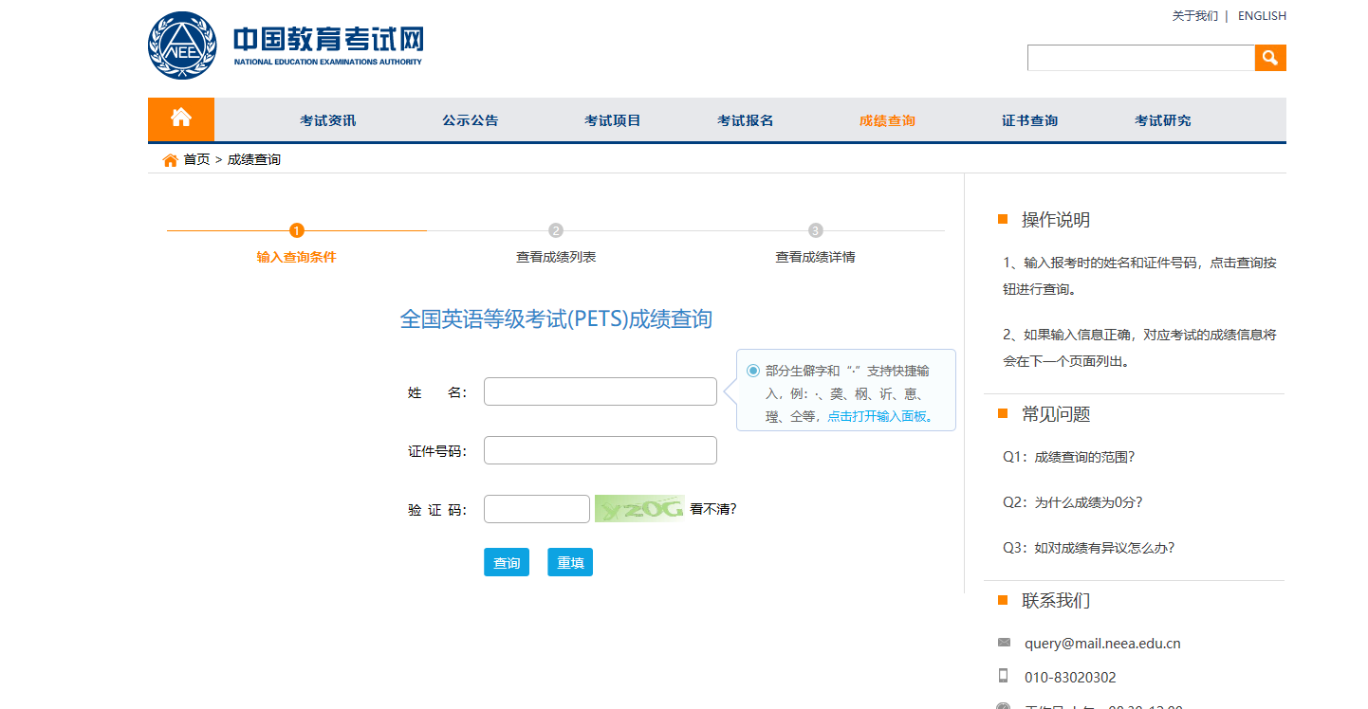Click the 常见问题 heading
This screenshot has width=1368, height=709.
pyautogui.click(x=1056, y=414)
